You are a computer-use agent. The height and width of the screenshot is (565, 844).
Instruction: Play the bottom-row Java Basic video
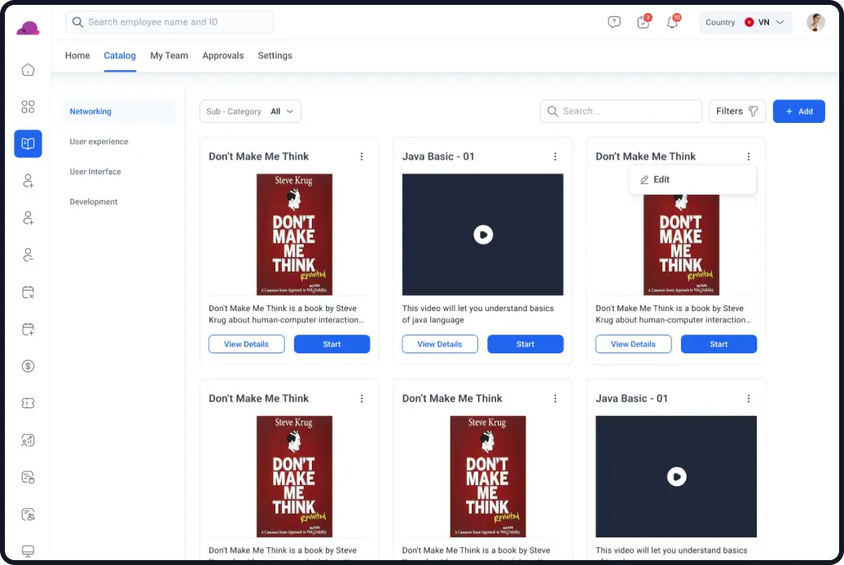pyautogui.click(x=677, y=477)
